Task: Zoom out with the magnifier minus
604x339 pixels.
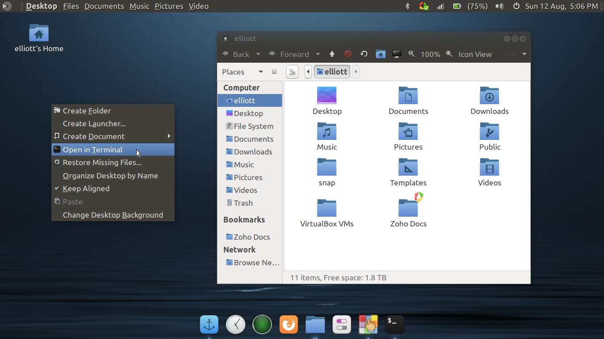Action: coord(412,54)
